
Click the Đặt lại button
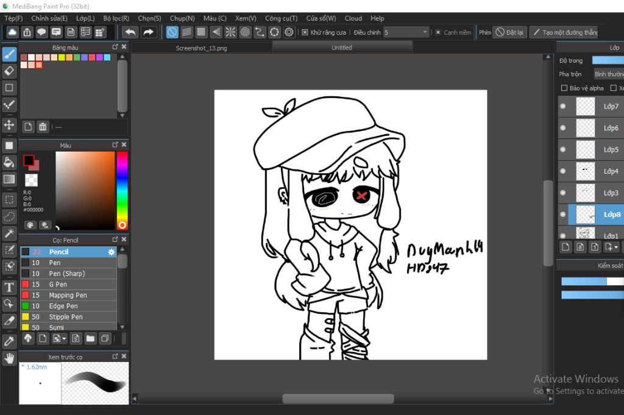pyautogui.click(x=510, y=32)
